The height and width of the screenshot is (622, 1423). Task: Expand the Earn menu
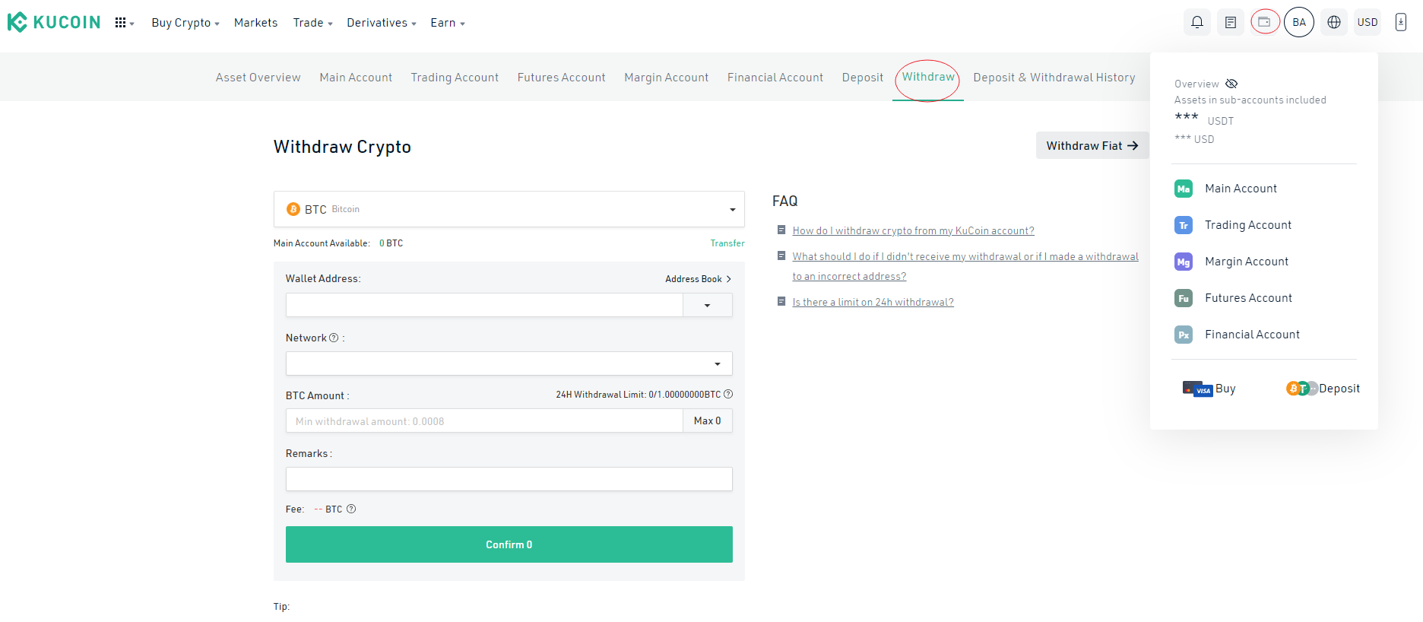point(448,23)
